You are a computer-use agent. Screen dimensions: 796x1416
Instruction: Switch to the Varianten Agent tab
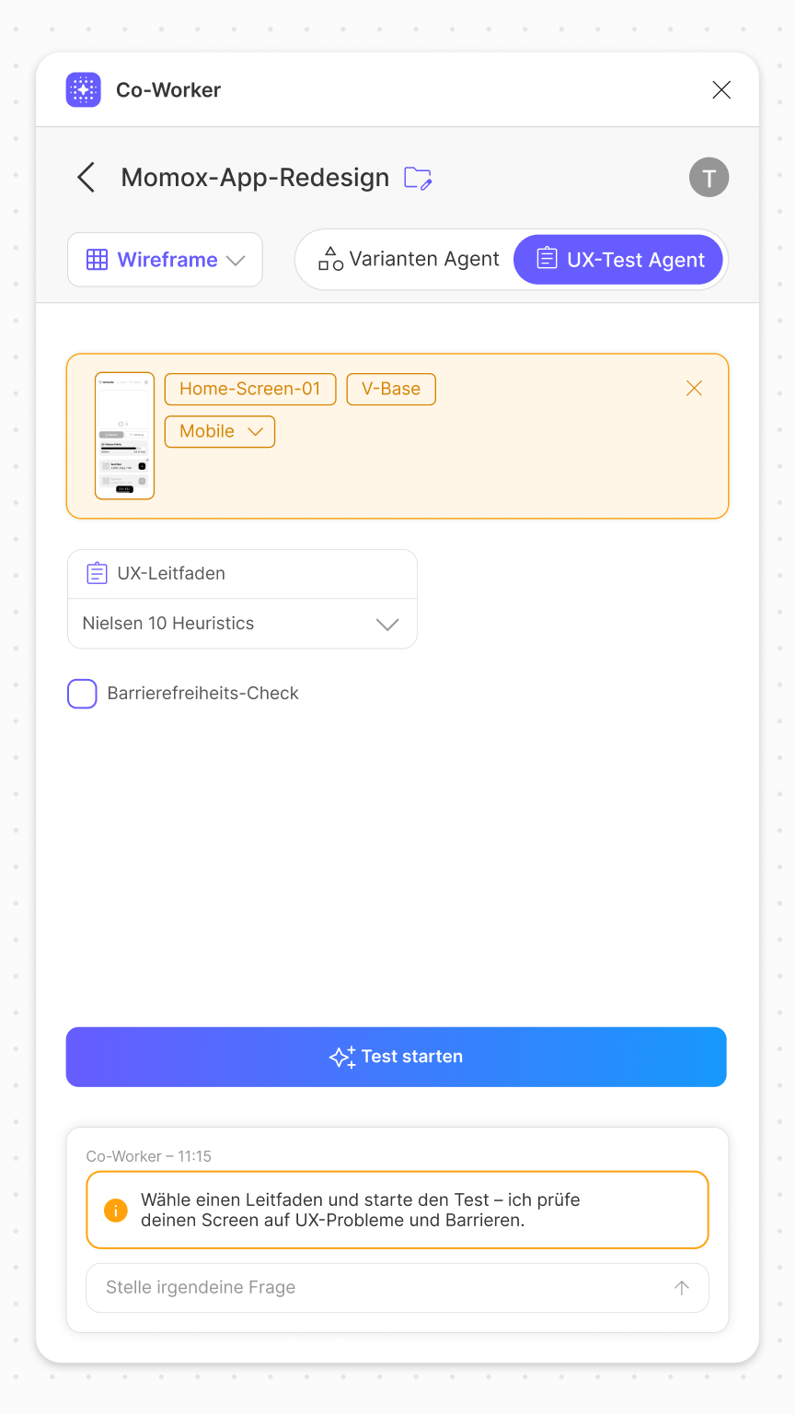(x=405, y=259)
